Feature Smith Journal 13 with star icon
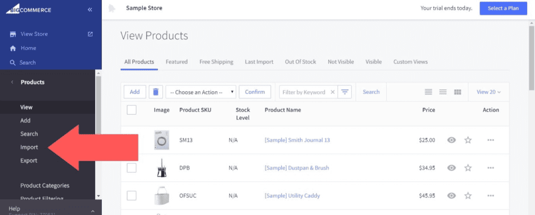The width and height of the screenshot is (535, 215). coord(468,140)
